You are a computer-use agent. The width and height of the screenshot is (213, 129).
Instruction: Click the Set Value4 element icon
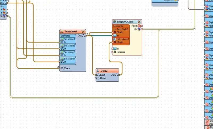[x=62, y=59]
